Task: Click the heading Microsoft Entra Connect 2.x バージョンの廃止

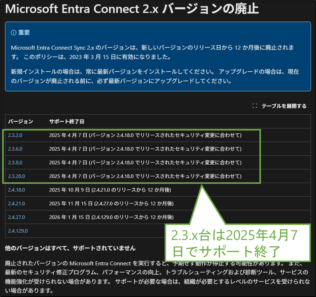Action: (x=132, y=9)
